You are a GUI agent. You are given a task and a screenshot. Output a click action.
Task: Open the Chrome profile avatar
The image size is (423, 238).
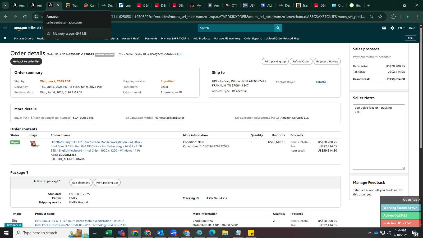(408, 17)
